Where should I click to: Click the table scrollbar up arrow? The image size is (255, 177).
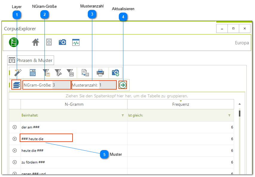[239, 104]
